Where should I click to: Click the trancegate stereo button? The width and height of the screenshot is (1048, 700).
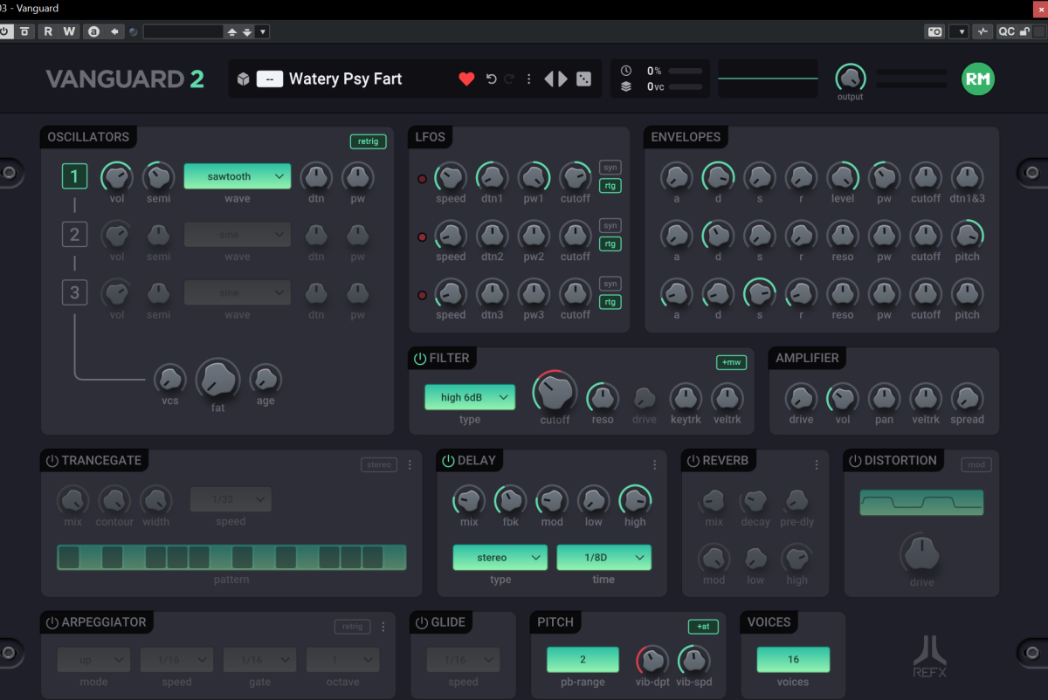[379, 465]
